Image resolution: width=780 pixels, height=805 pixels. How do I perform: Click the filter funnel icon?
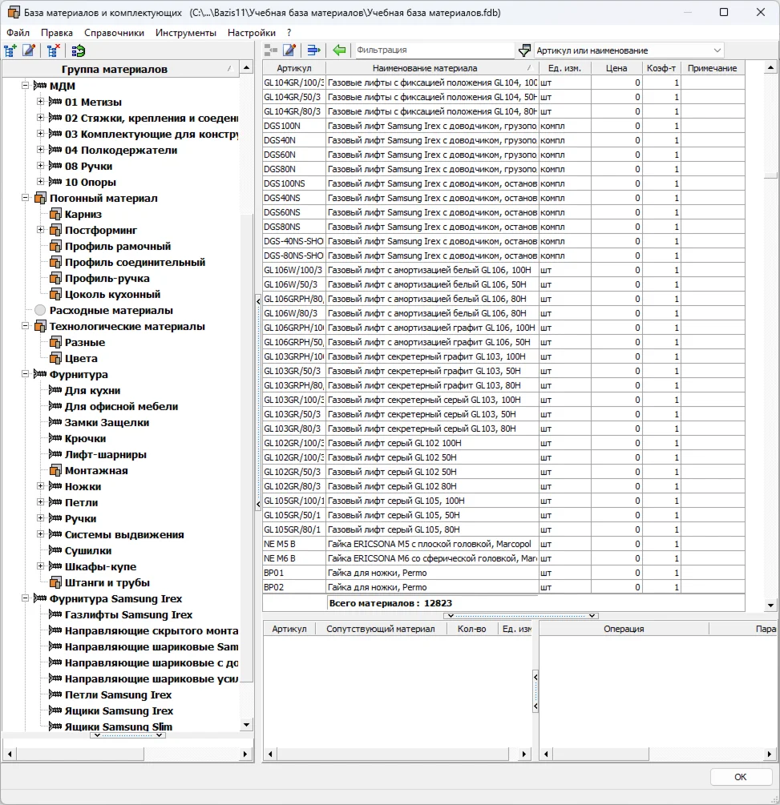[x=524, y=50]
